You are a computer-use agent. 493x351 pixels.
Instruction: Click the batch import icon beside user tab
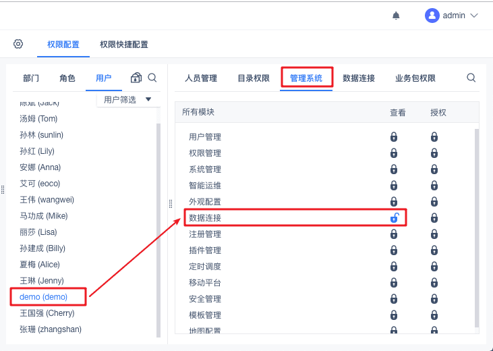(136, 78)
